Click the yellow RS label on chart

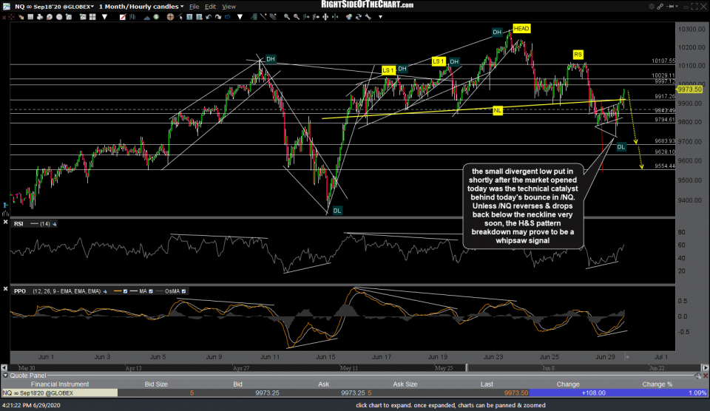pyautogui.click(x=578, y=55)
